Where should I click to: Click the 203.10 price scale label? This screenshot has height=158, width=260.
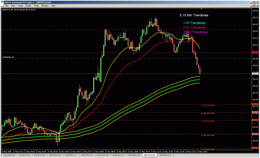click(255, 45)
